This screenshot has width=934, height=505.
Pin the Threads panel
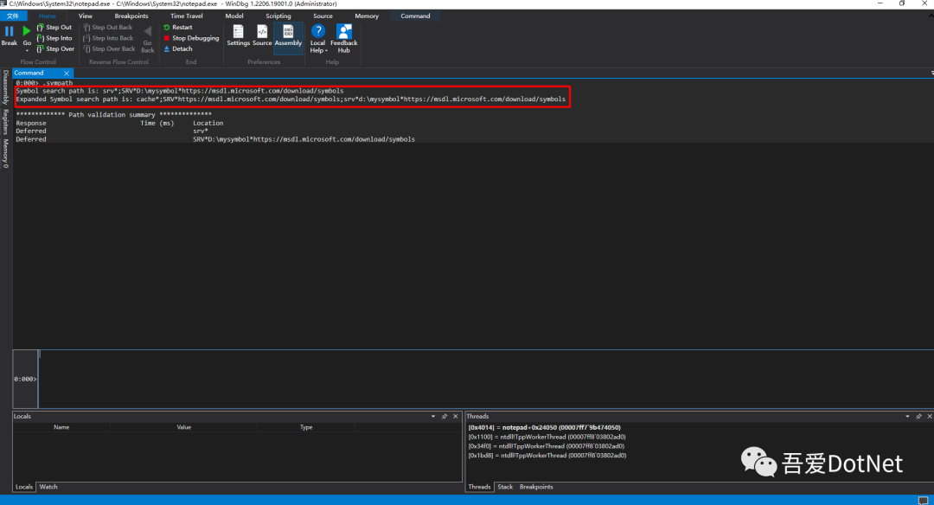pyautogui.click(x=918, y=416)
